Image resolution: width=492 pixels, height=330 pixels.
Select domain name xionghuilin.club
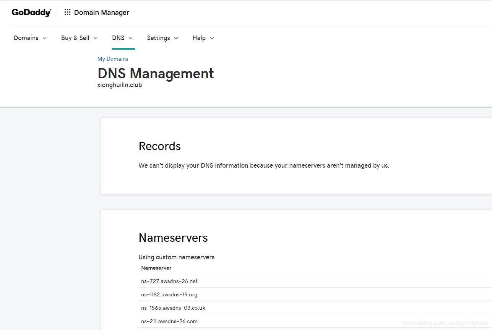click(120, 85)
